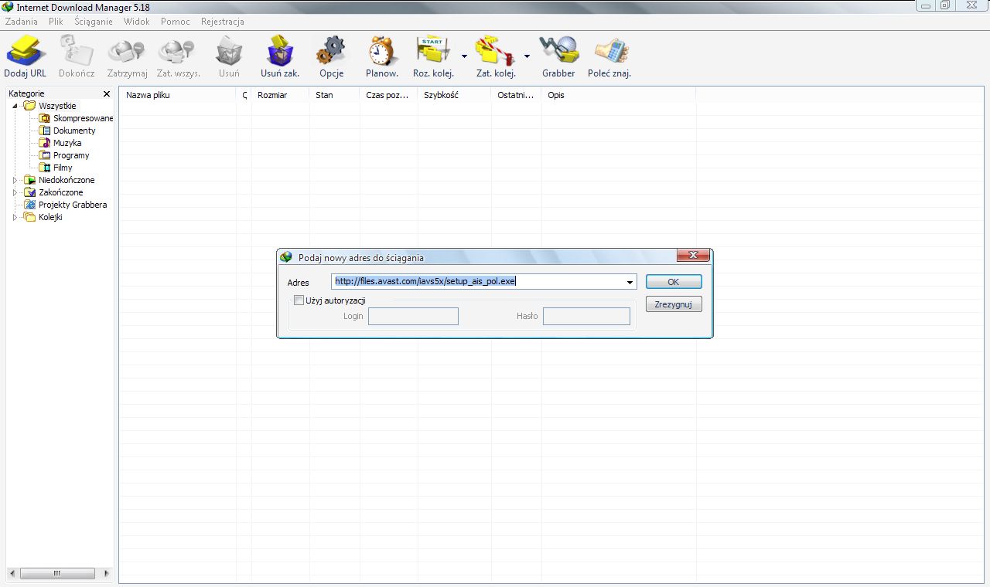Select Projekty Grabbera tree item
The image size is (990, 587).
[x=73, y=205]
